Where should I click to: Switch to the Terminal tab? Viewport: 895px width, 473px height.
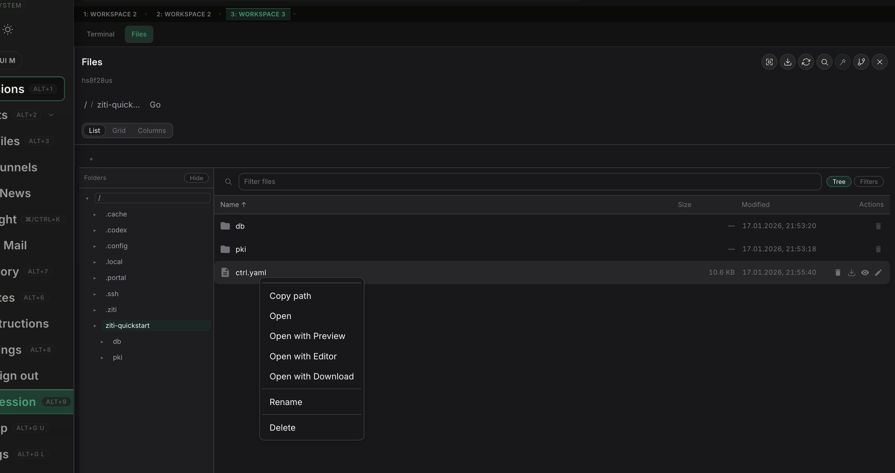(100, 34)
